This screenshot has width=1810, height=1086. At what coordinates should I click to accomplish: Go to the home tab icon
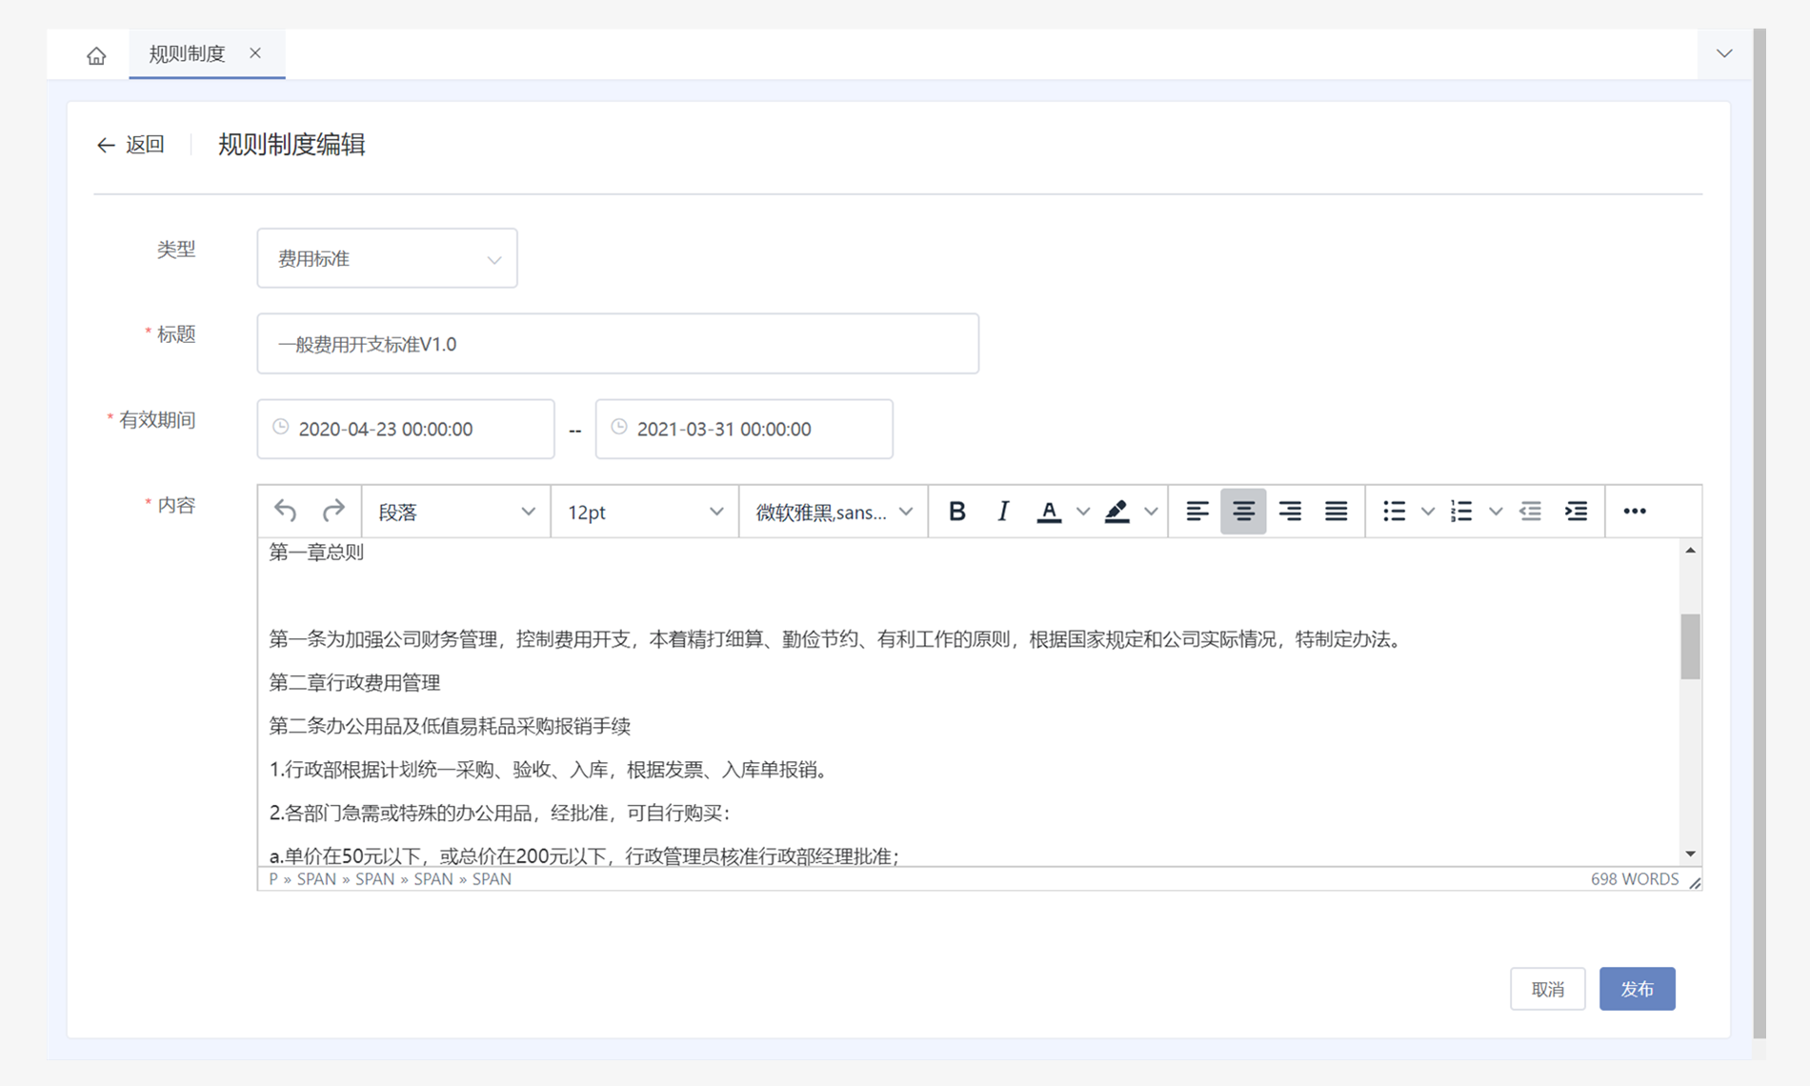[x=96, y=55]
